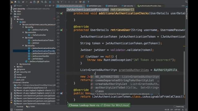
Task: Open JwtSecurityApplication in project tree
Action: [x=39, y=62]
